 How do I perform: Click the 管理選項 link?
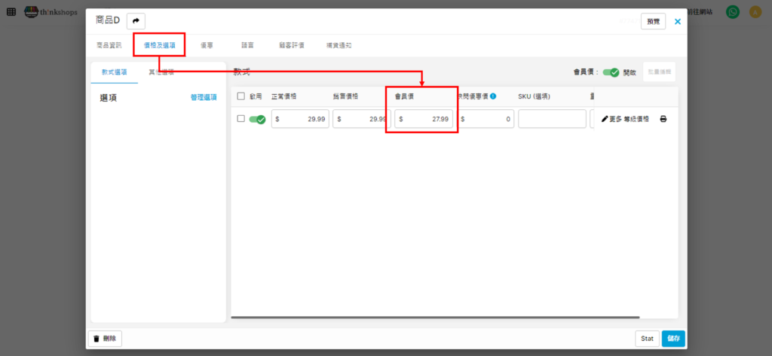click(204, 98)
